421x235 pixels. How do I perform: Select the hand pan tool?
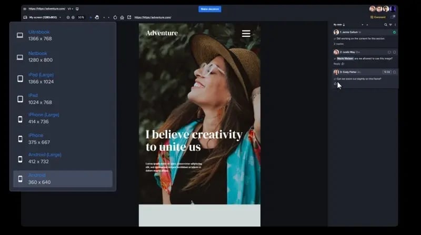[x=97, y=17]
